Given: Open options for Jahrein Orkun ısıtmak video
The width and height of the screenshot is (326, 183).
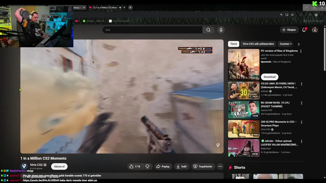Looking at the screenshot, I should point(302,141).
